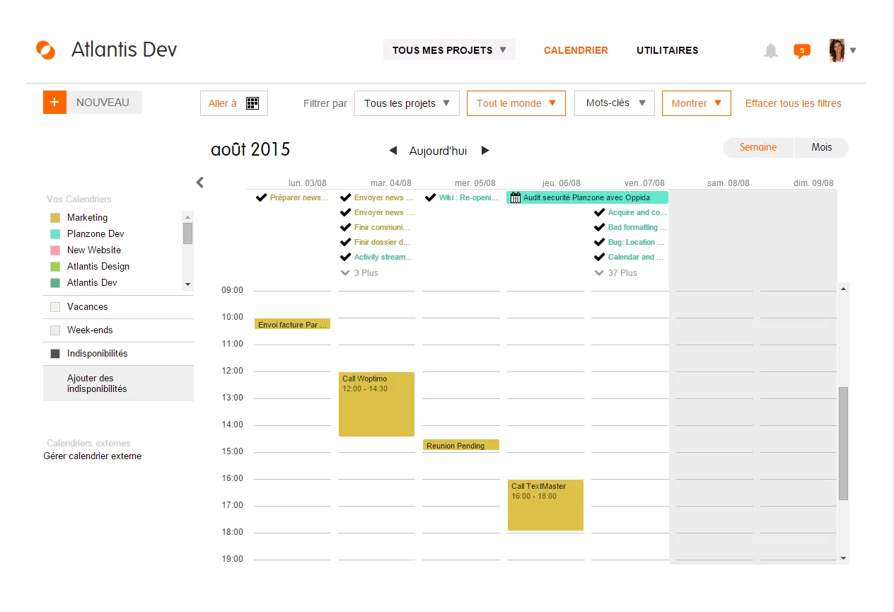Click scroll down arrow of calendar grid
The image size is (894, 612).
click(x=843, y=558)
